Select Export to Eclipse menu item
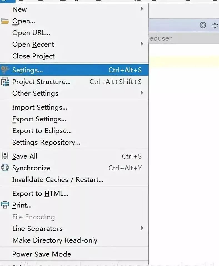Screen dimensions: 219x266 pyautogui.click(x=74, y=131)
